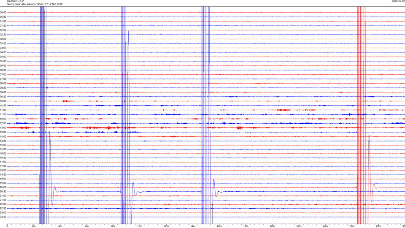Click the 10m minute axis label
The width and height of the screenshot is (405, 228).
pyautogui.click(x=140, y=226)
